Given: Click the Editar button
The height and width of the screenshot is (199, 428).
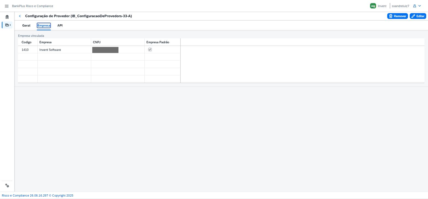Looking at the screenshot, I should tap(418, 16).
